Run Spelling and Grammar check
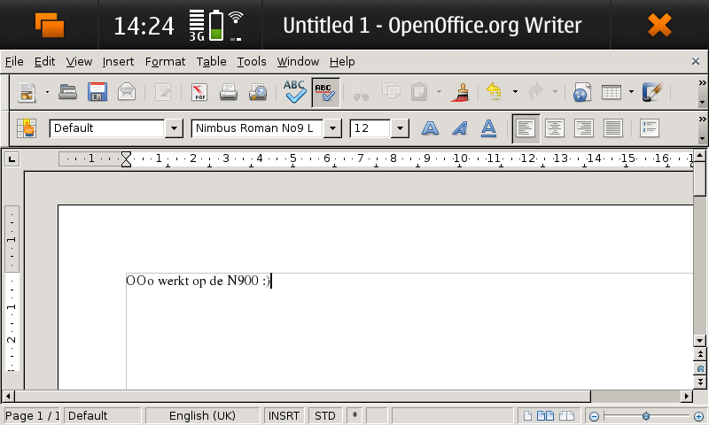Image resolution: width=709 pixels, height=425 pixels. [x=295, y=92]
